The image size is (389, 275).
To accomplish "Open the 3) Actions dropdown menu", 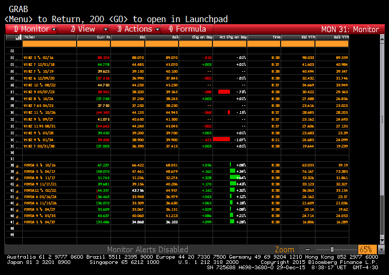I will (135, 29).
